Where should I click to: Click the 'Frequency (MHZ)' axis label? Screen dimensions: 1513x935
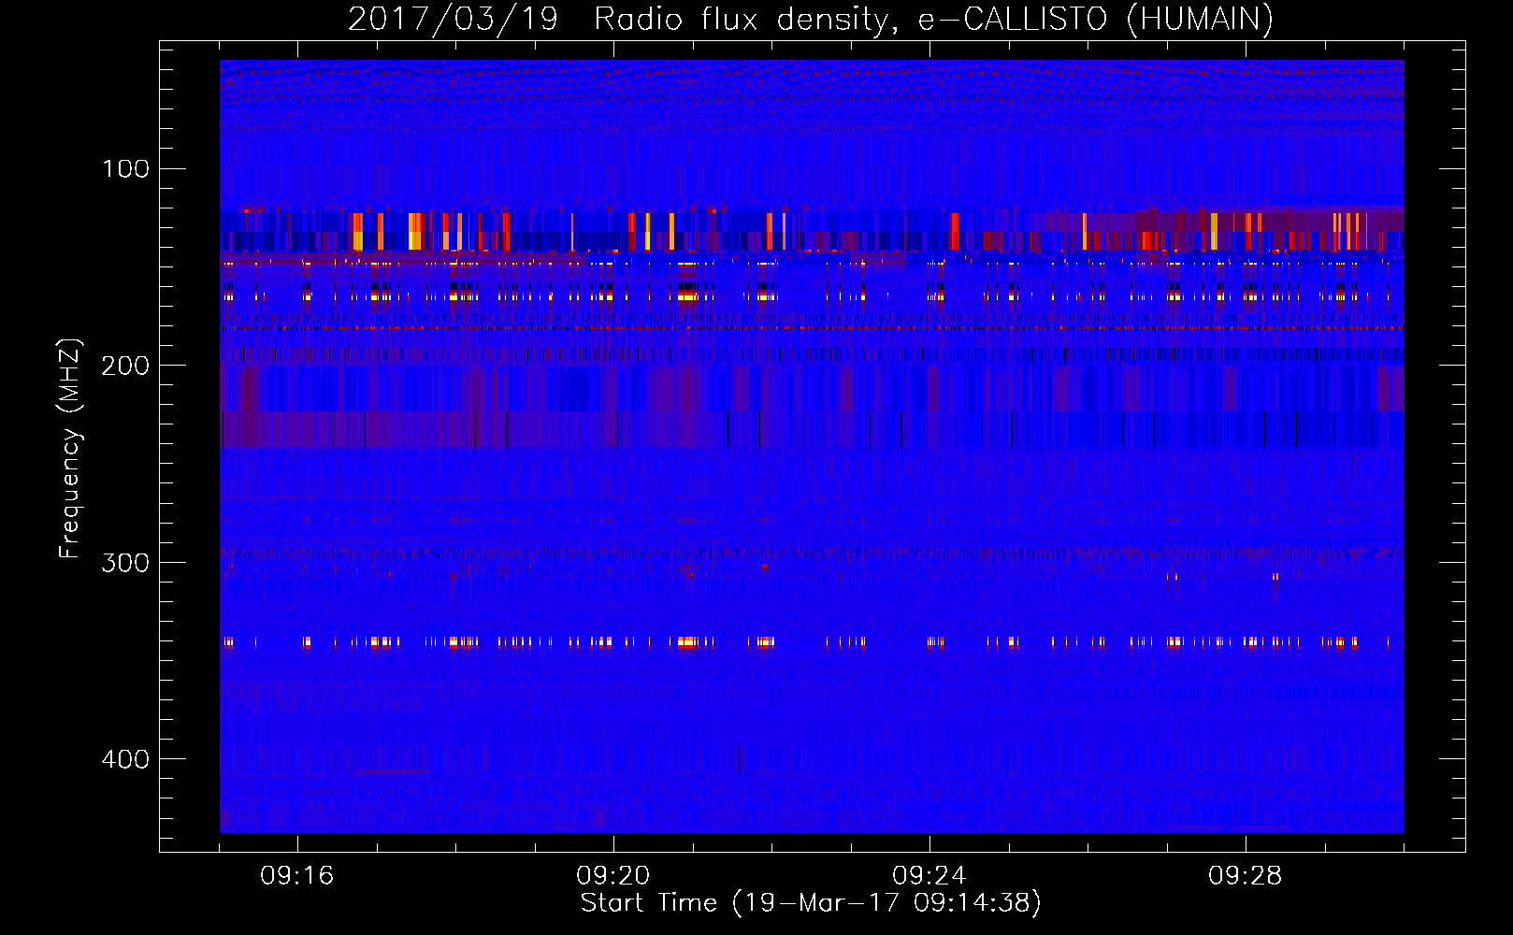point(70,449)
